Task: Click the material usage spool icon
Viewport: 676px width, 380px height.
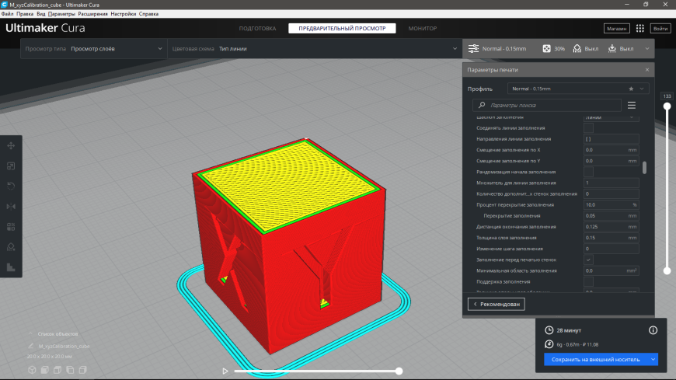Action: (549, 344)
